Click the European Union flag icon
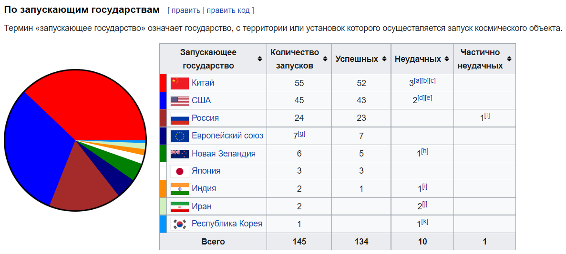This screenshot has height=254, width=566. [x=179, y=136]
